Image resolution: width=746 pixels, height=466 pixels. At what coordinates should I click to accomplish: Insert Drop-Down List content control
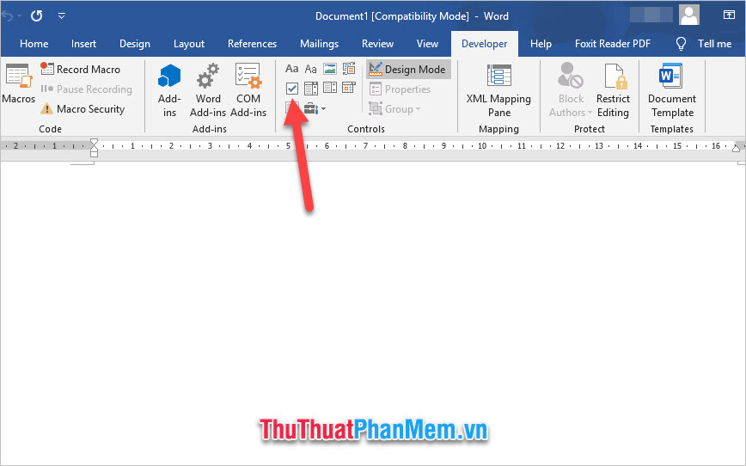coord(330,88)
